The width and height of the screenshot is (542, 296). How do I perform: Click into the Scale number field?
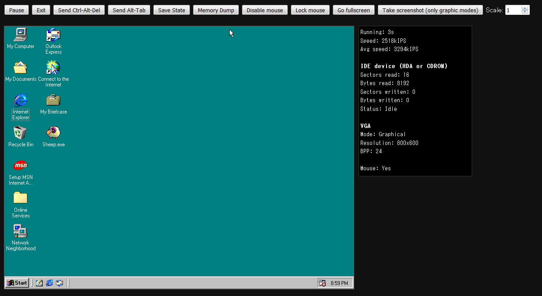[513, 10]
